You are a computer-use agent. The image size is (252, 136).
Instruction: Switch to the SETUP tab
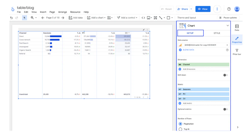pos(190,33)
